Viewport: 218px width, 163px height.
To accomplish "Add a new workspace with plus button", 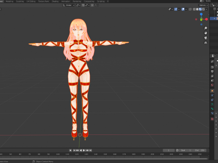I will point(108,1).
